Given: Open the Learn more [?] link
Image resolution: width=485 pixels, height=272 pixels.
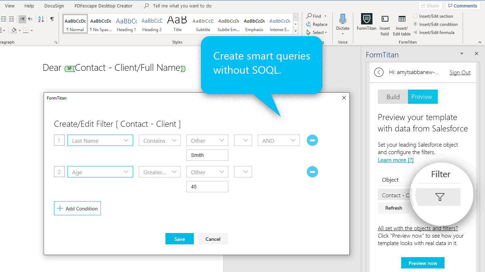Looking at the screenshot, I should pyautogui.click(x=396, y=160).
